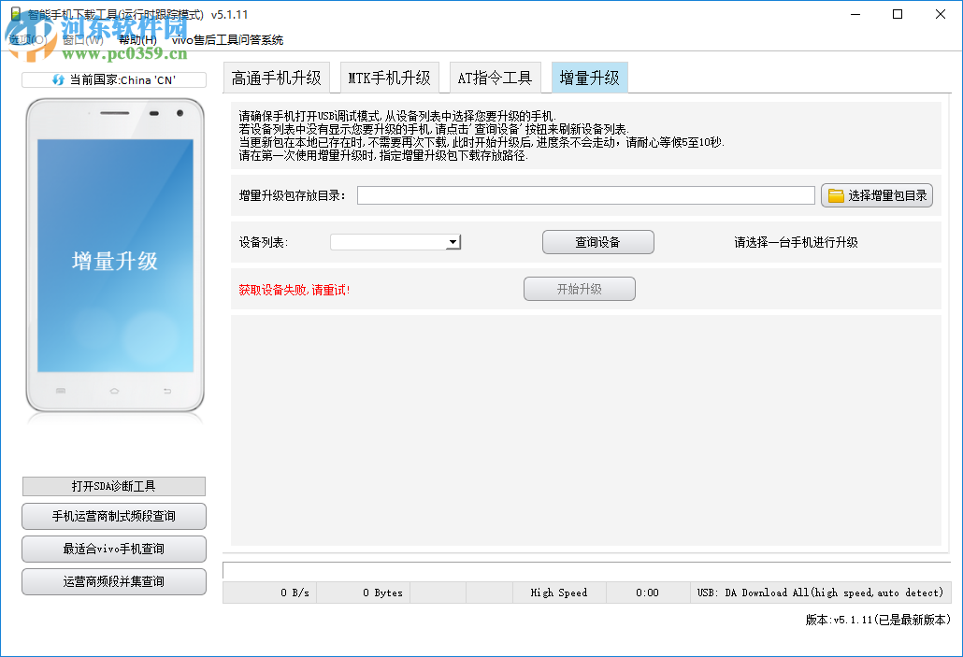Expand the 设备列表 device dropdown

pyautogui.click(x=453, y=241)
